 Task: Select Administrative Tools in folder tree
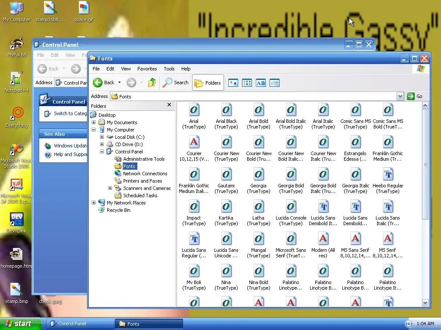(144, 159)
